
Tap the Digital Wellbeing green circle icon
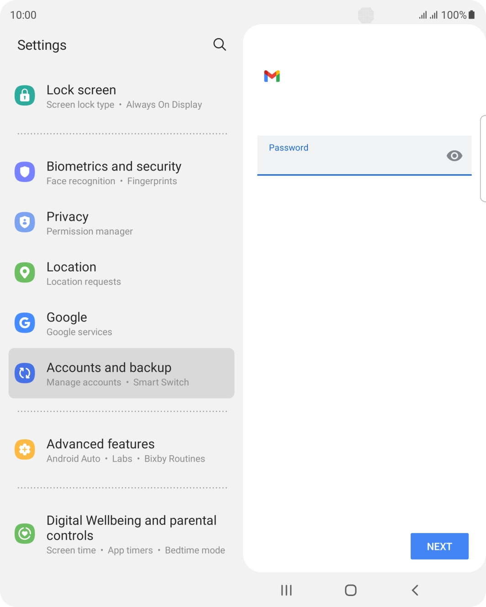pyautogui.click(x=25, y=533)
